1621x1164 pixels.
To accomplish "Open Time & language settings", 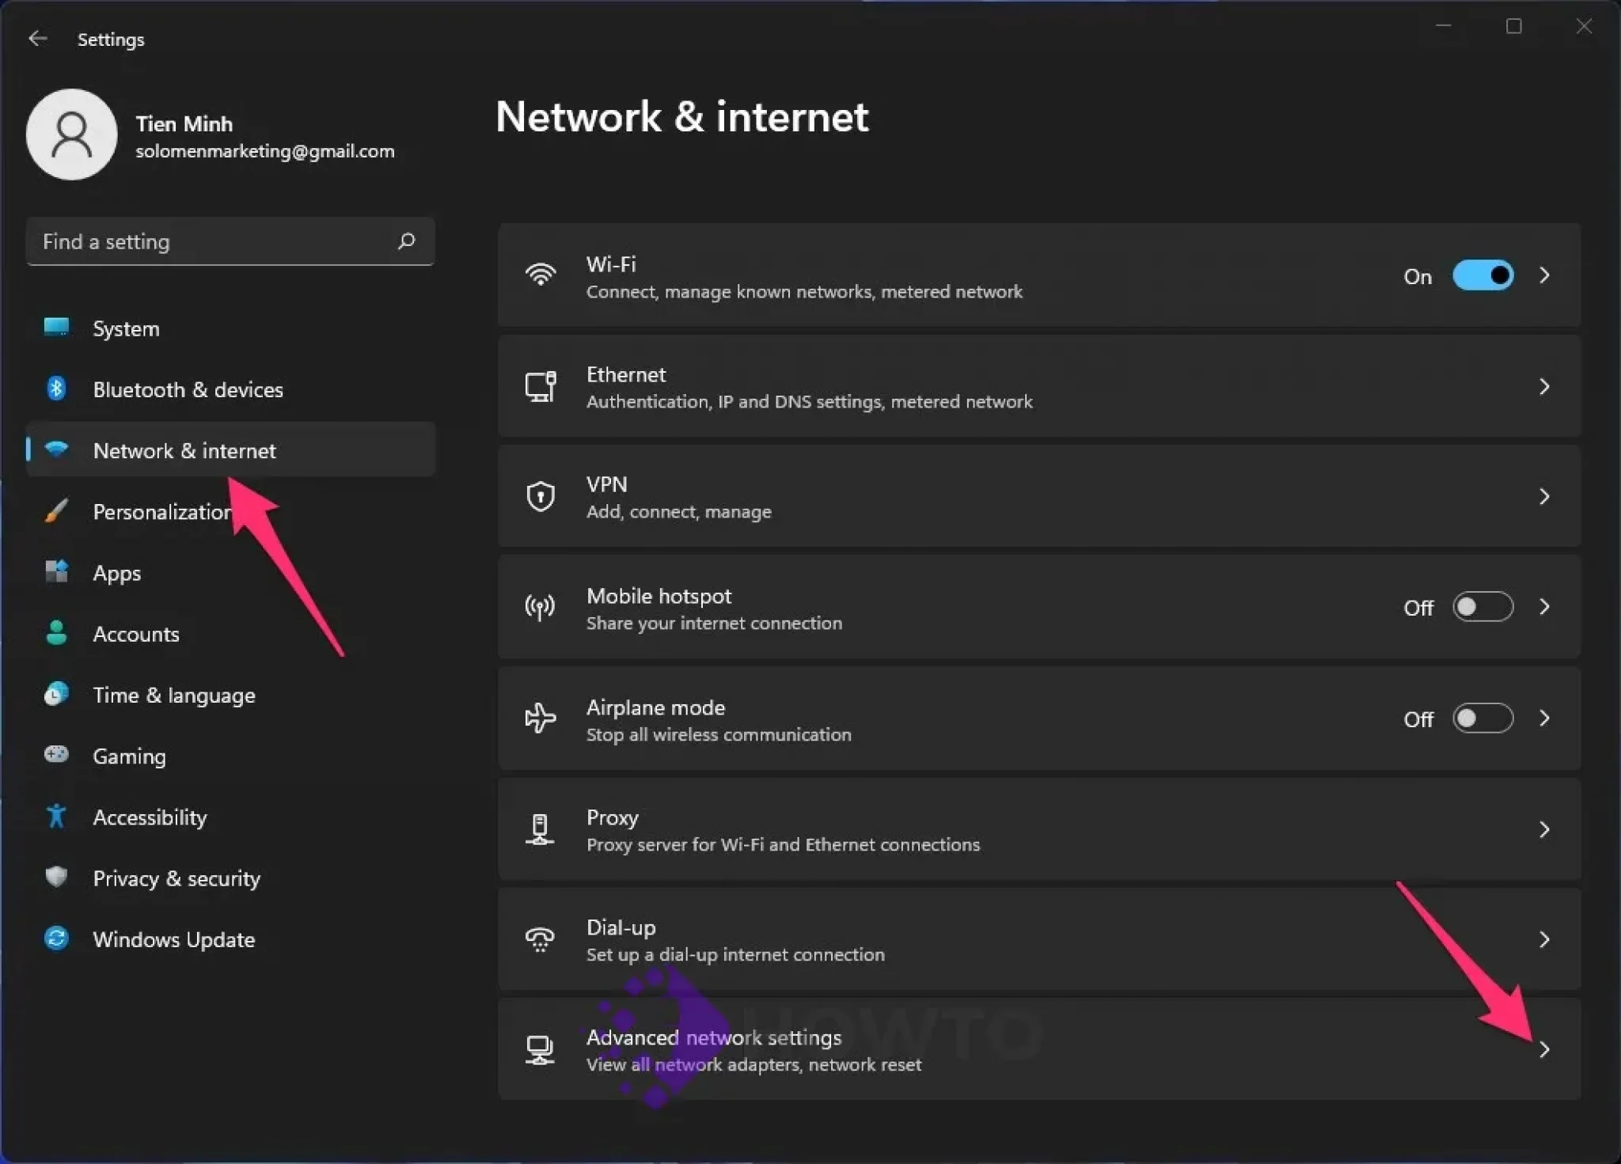I will click(173, 695).
